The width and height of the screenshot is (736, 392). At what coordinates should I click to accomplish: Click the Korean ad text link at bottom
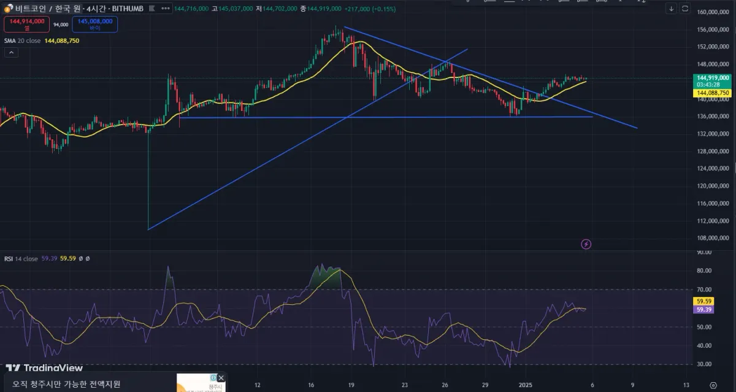[x=66, y=385]
